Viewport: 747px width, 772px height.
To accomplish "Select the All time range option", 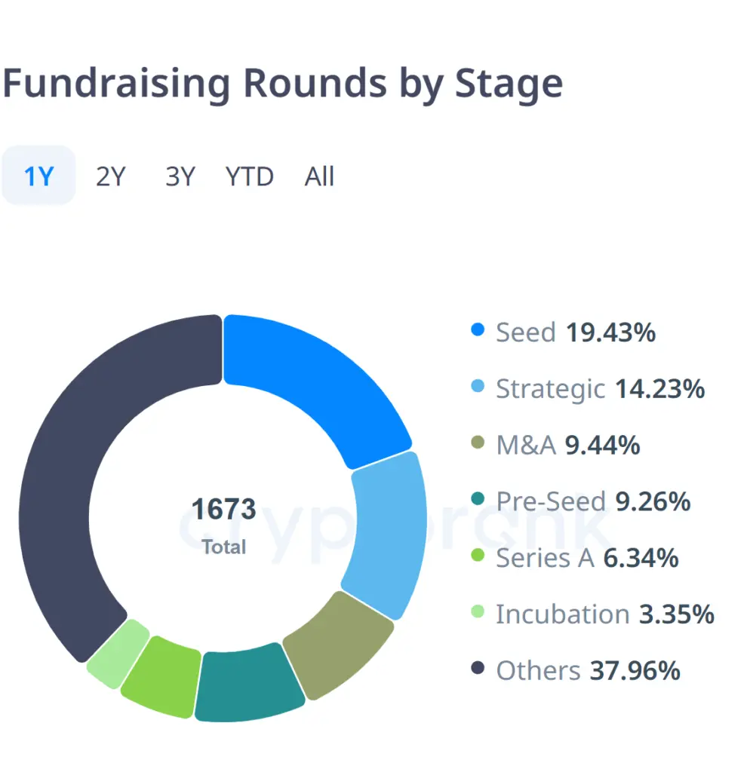I will coord(318,176).
